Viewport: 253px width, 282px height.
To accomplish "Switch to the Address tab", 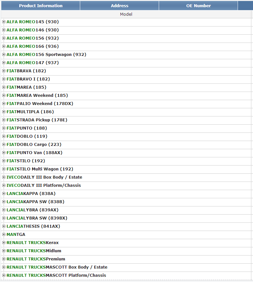I will [119, 6].
